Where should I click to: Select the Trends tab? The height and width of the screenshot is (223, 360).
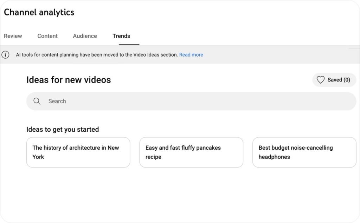coord(121,36)
